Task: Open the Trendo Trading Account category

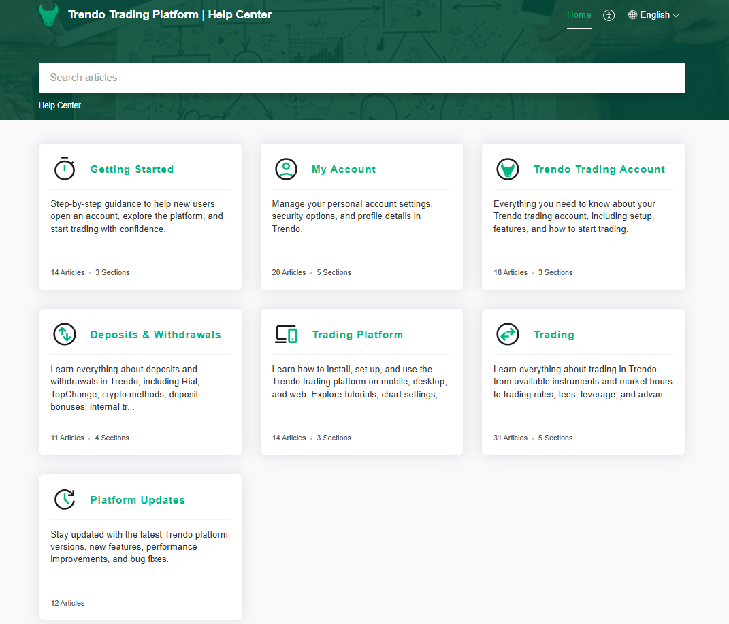Action: (599, 169)
